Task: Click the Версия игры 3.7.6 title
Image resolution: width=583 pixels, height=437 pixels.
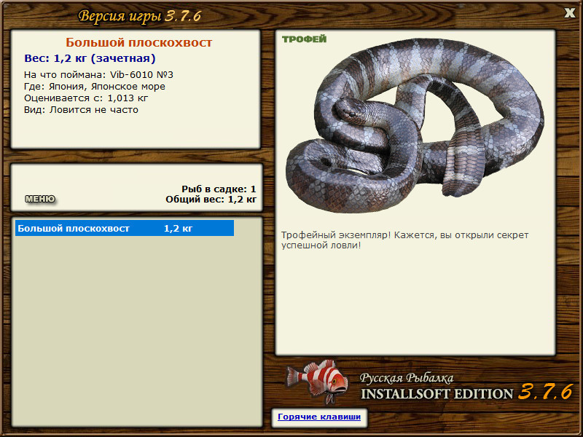Action: point(140,16)
